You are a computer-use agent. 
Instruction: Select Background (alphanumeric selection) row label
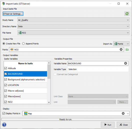click(26, 80)
